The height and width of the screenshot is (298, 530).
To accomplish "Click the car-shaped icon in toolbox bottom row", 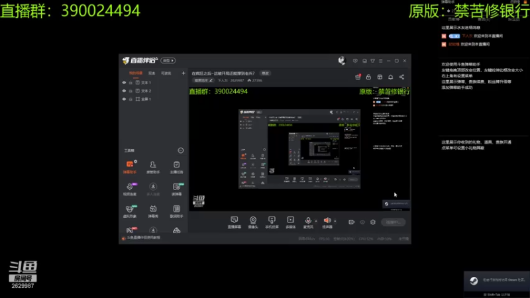I will (176, 230).
